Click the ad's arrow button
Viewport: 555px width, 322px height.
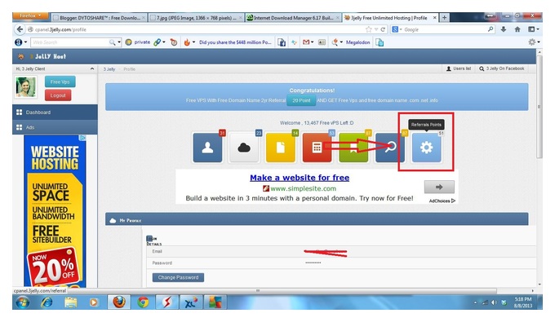point(439,187)
